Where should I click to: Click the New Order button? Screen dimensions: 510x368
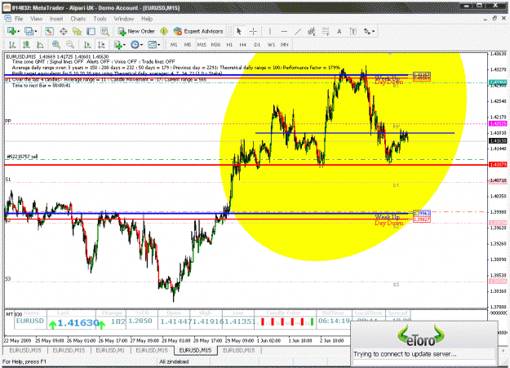[136, 31]
